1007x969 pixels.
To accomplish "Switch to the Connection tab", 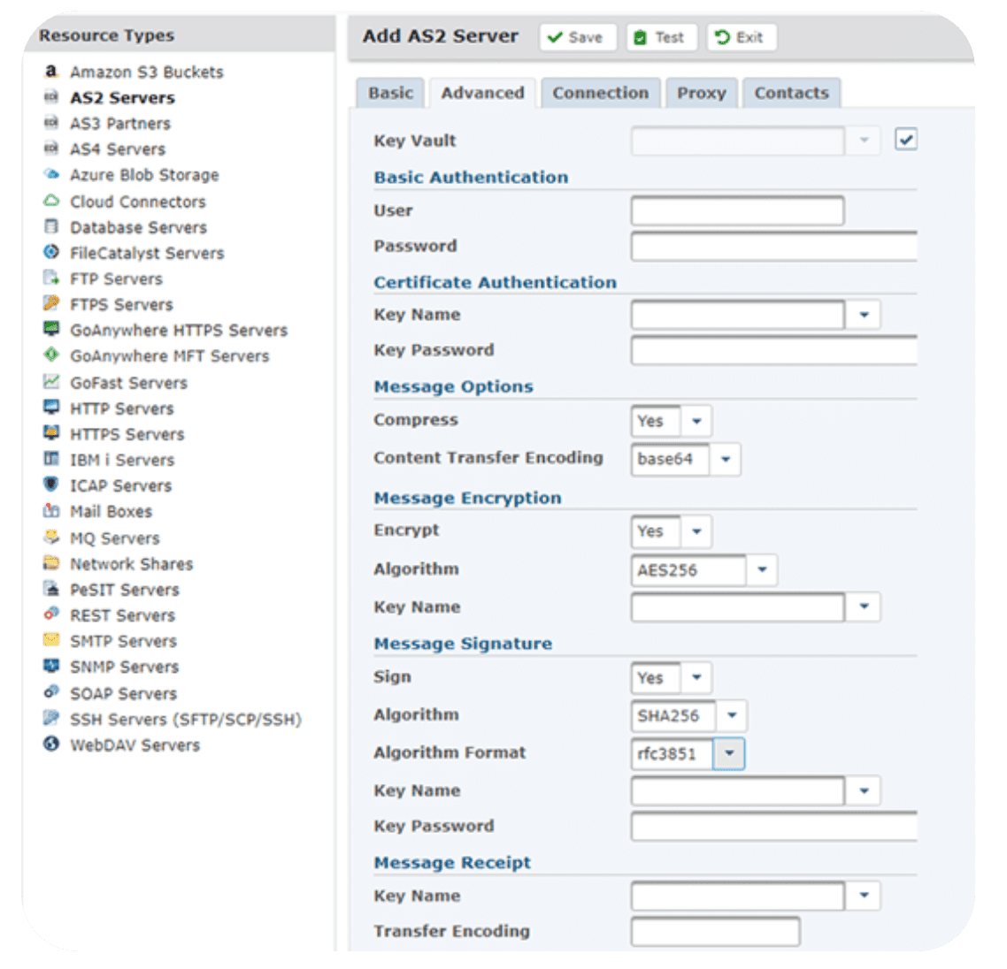I will [600, 93].
